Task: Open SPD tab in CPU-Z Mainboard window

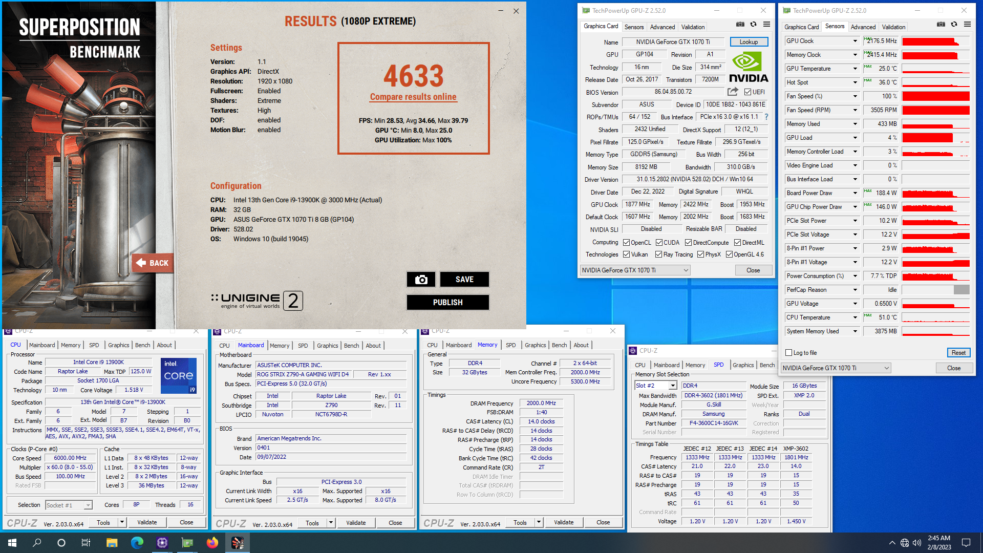Action: pos(303,346)
